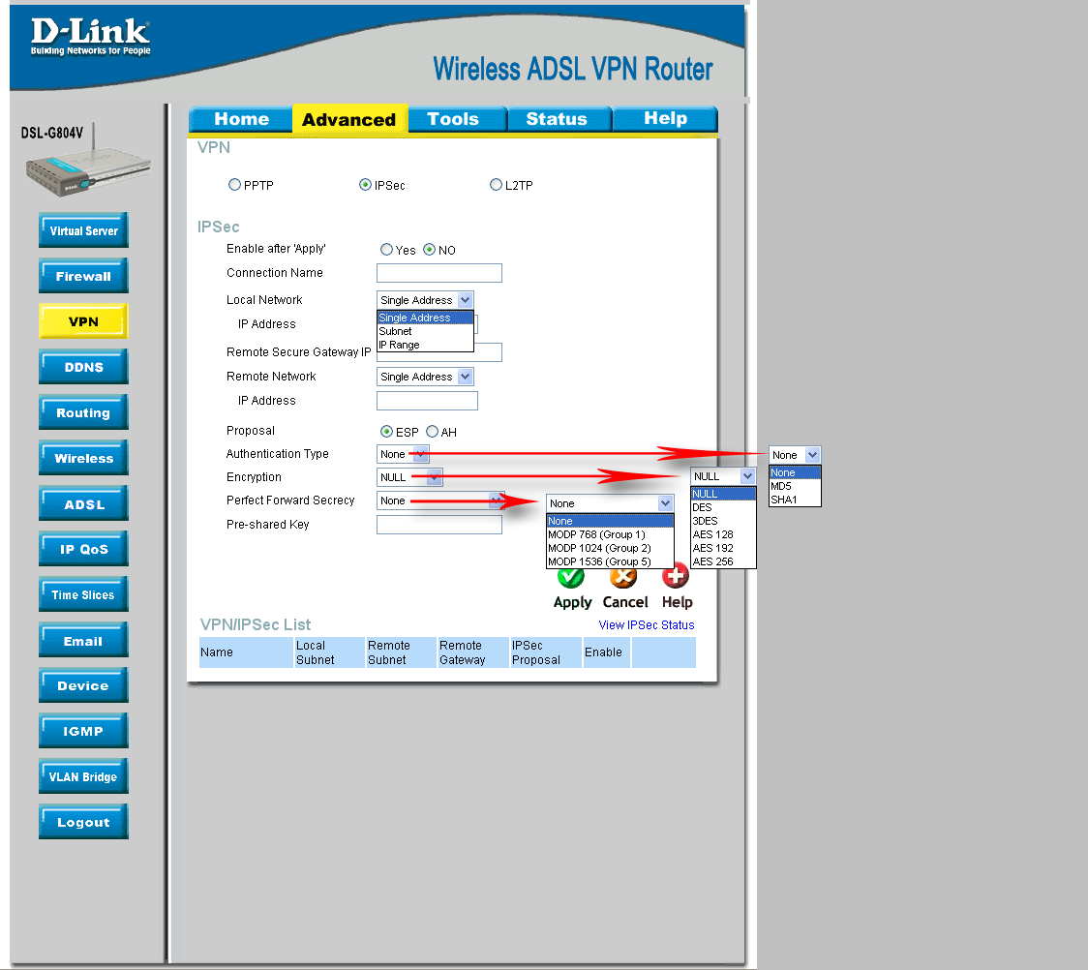1088x970 pixels.
Task: Click the green Apply checkmark icon
Action: [571, 578]
